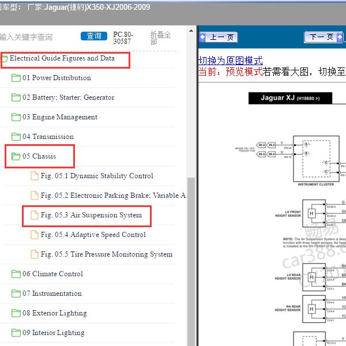Expand 08 Exterior Lighting
Screen dimensions: 346x346
point(55,313)
